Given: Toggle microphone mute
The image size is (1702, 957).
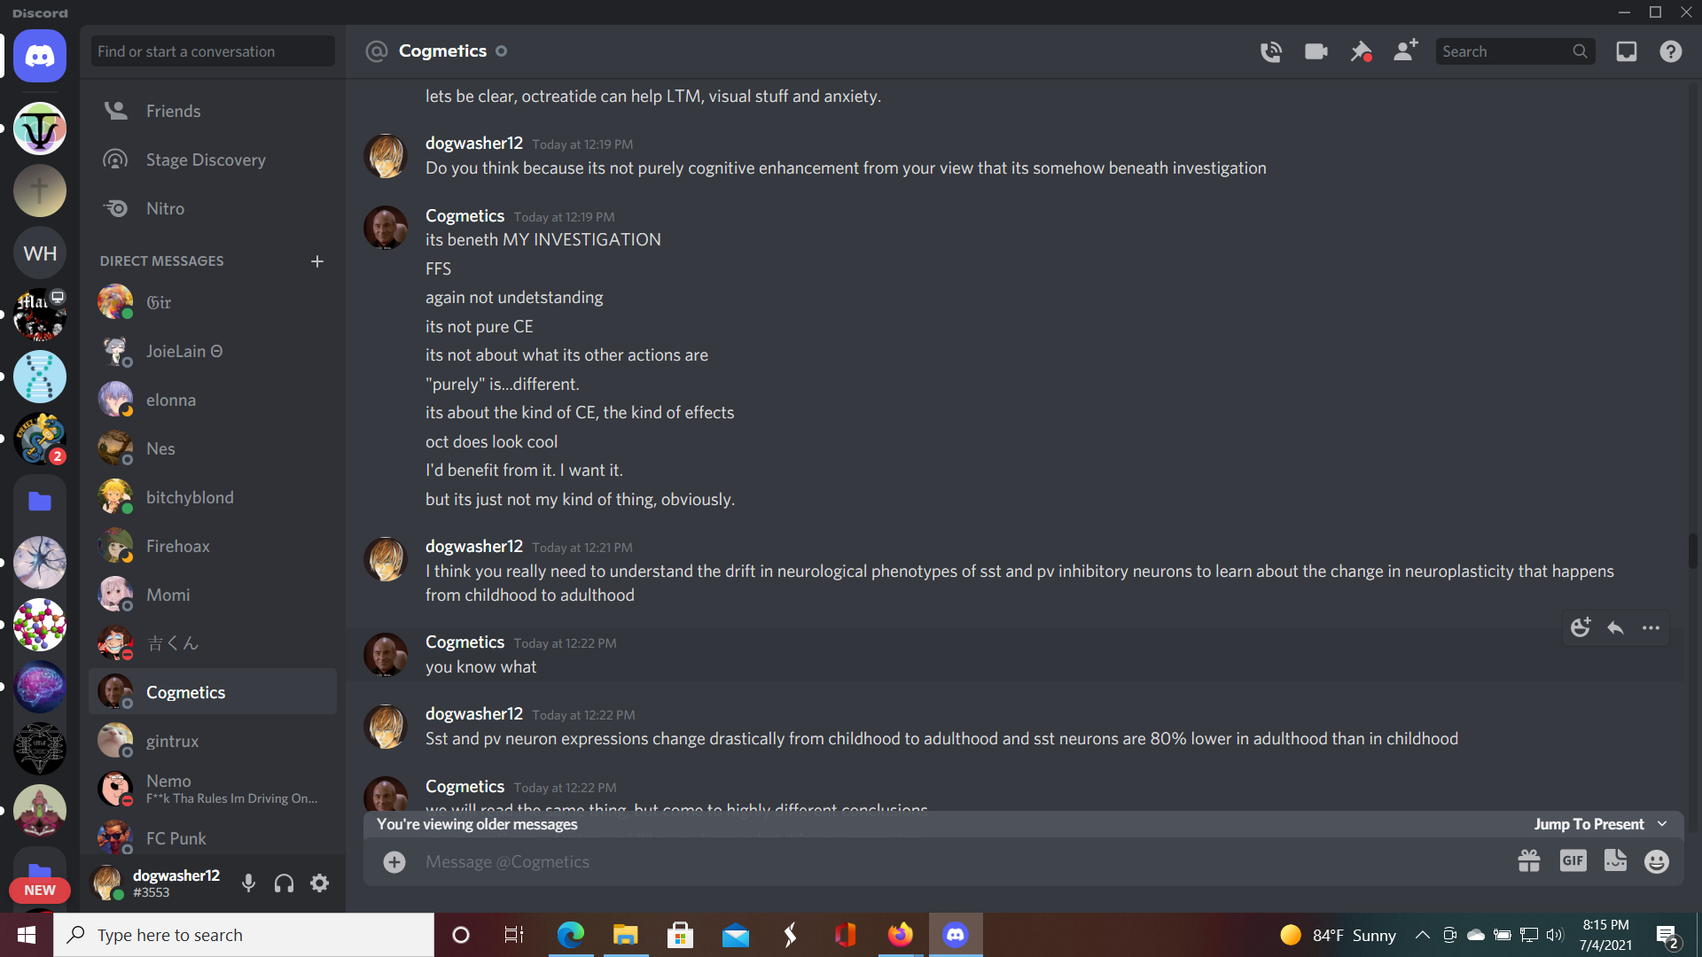Looking at the screenshot, I should click(x=249, y=883).
